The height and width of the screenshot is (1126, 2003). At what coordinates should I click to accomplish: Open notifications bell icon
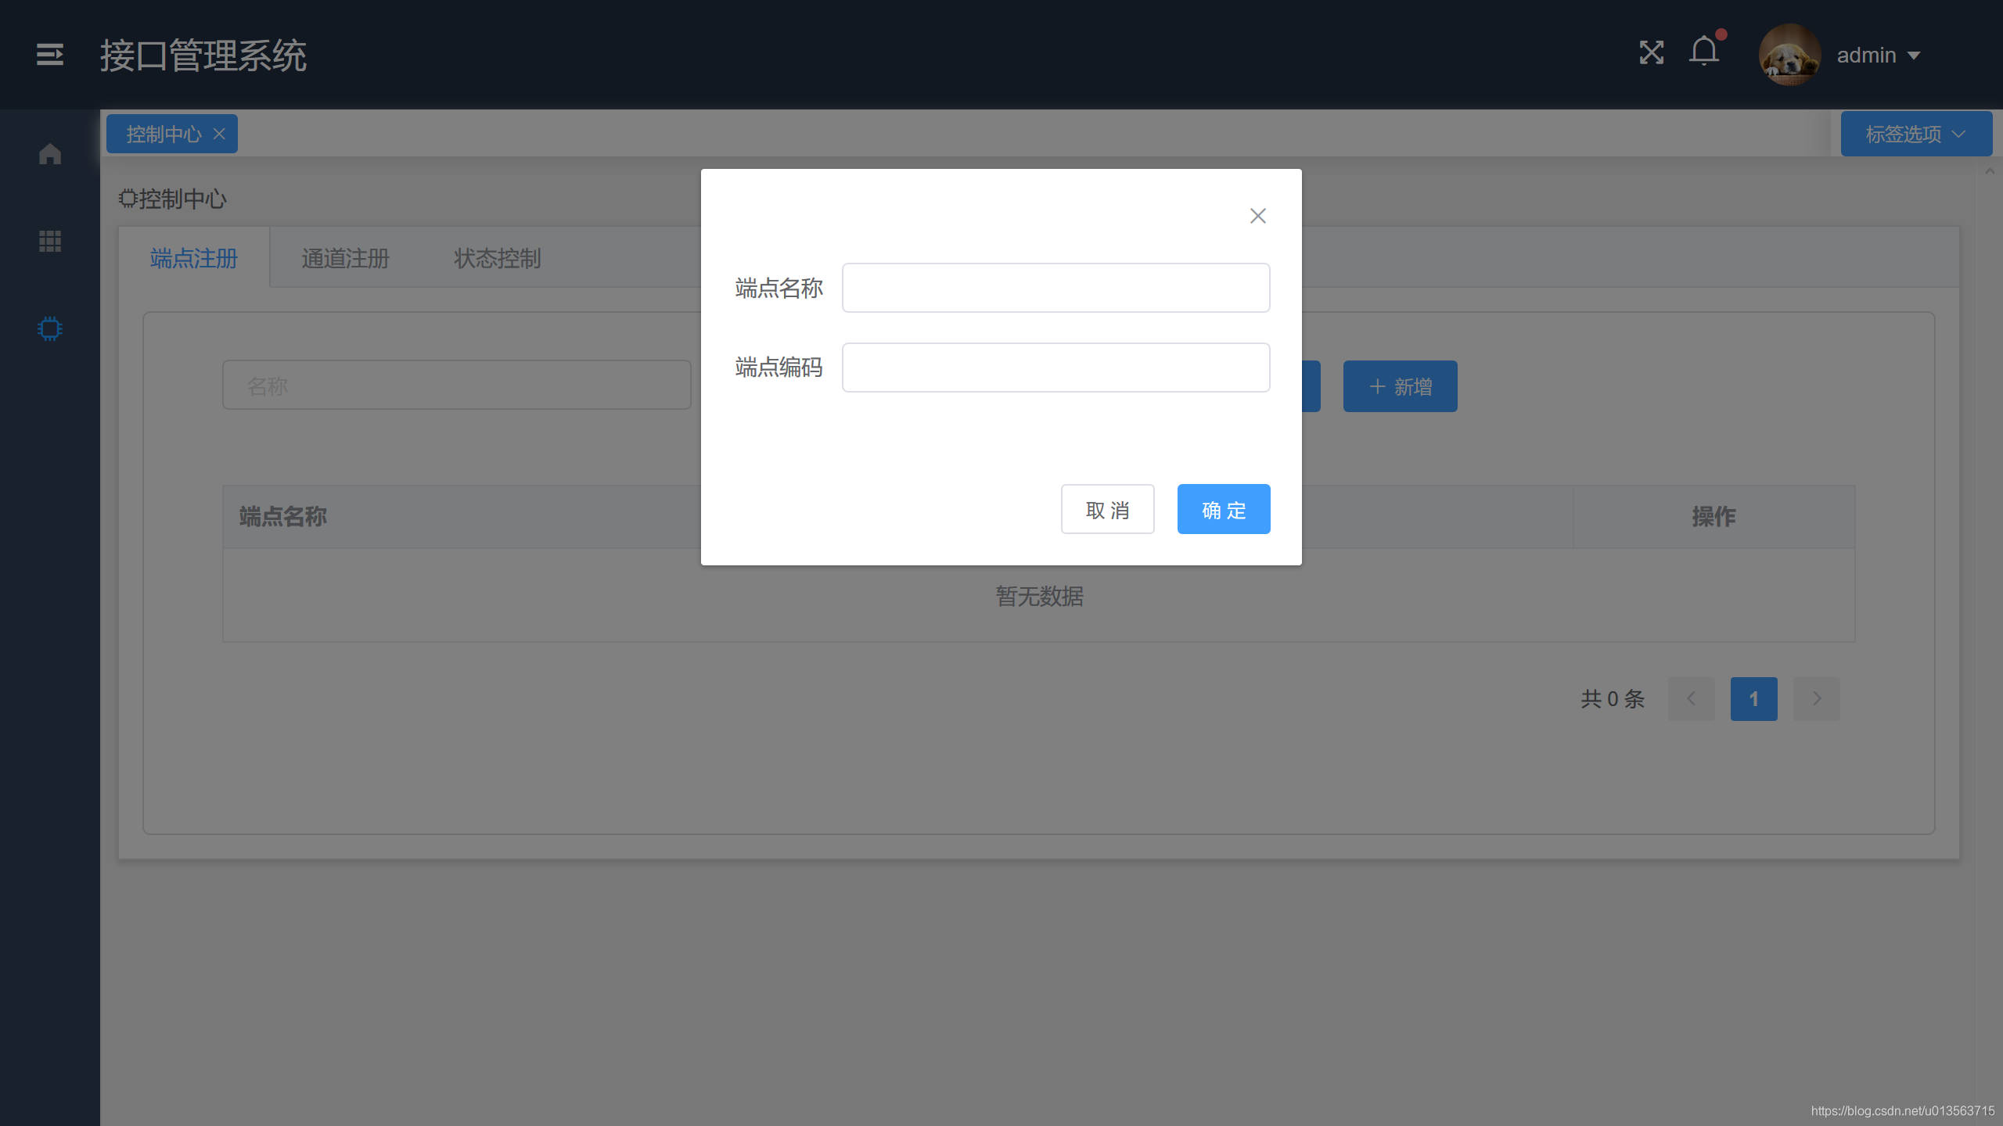1703,52
